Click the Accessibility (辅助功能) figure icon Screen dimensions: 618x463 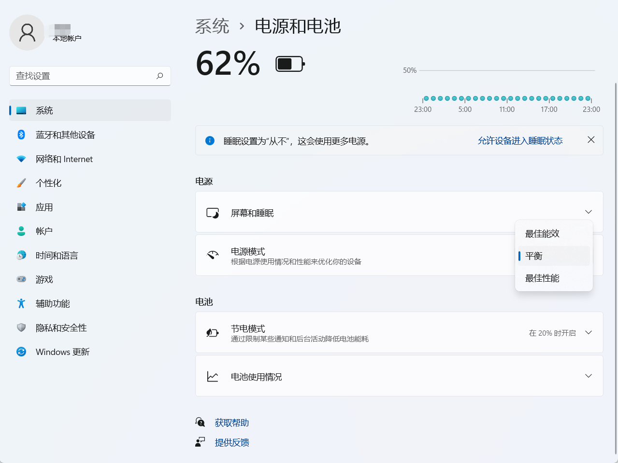point(21,303)
